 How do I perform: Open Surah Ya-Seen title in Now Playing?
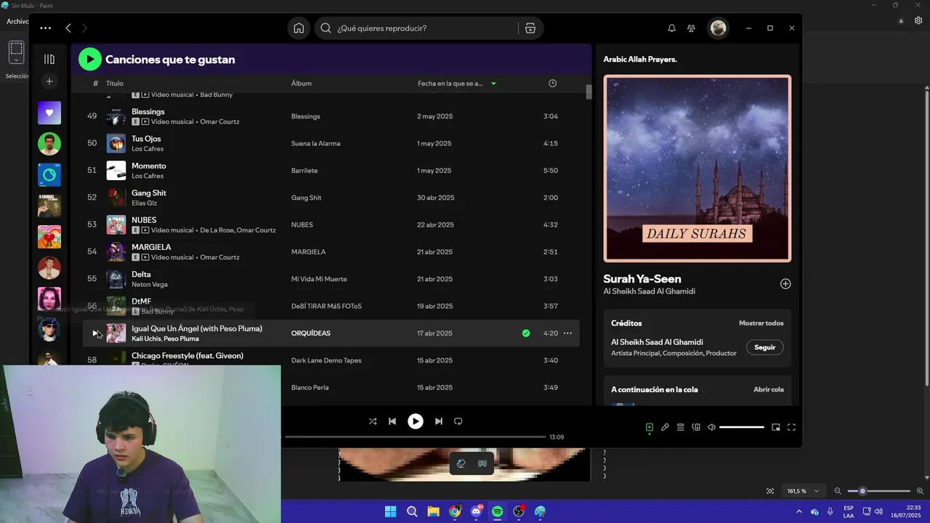point(642,279)
